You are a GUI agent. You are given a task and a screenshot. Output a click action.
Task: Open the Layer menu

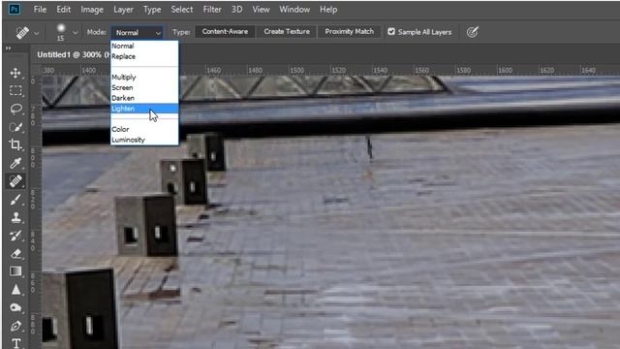(123, 10)
